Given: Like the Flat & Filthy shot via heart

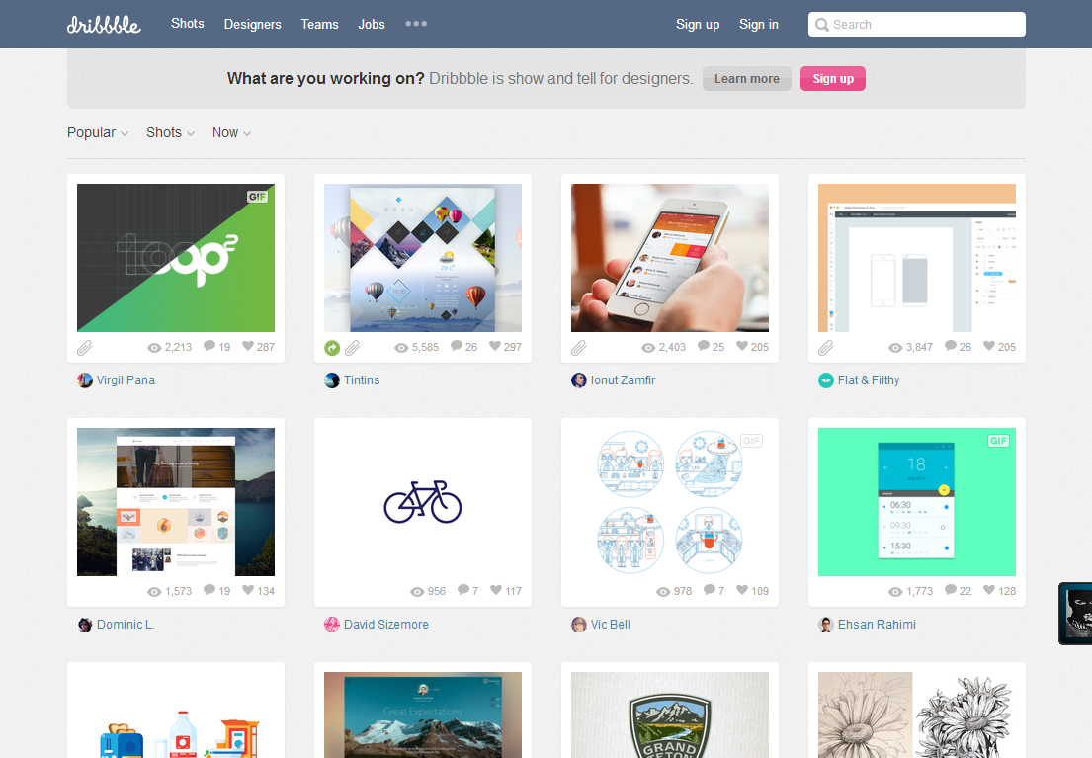Looking at the screenshot, I should click(989, 346).
